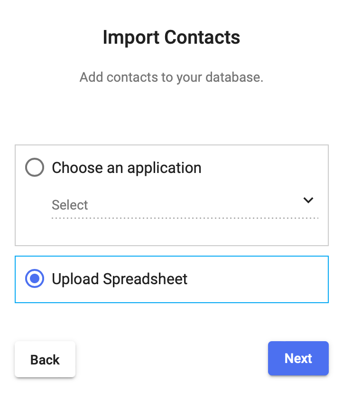The height and width of the screenshot is (402, 343).
Task: Click the filled blue dot of the selected radio
Action: [34, 279]
